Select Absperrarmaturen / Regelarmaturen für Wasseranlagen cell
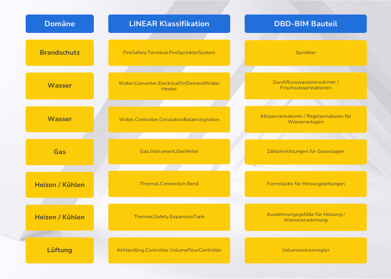This screenshot has width=391, height=279. tap(306, 119)
